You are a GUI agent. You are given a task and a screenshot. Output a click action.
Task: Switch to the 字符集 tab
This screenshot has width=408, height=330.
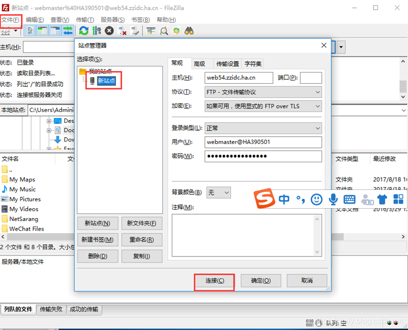pos(253,64)
